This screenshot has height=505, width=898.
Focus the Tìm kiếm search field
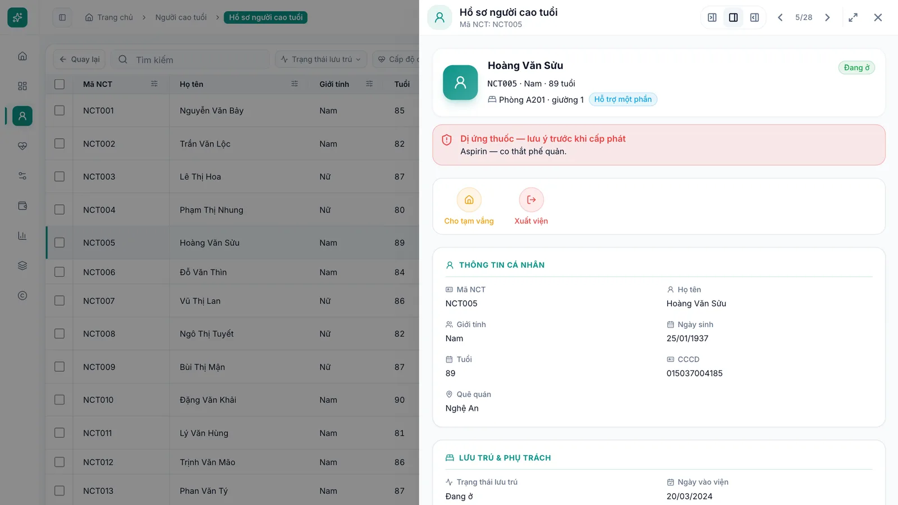[191, 59]
